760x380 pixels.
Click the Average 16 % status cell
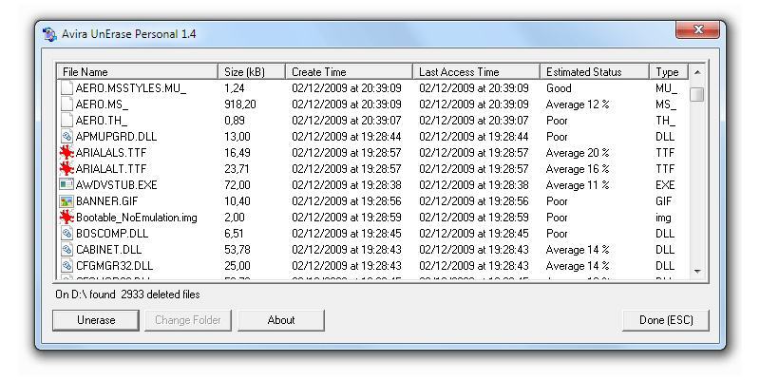pyautogui.click(x=578, y=169)
